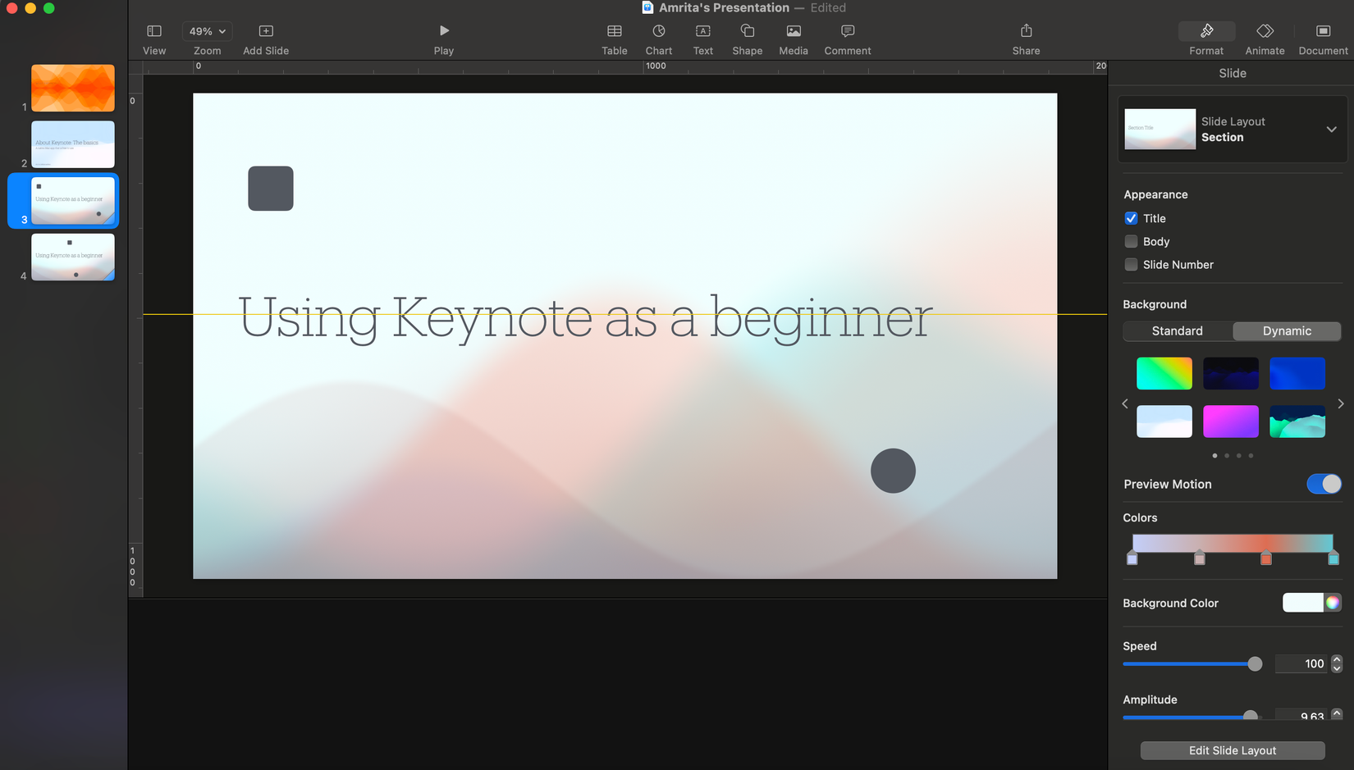Select the gray rounded square on slide
1354x770 pixels.
(271, 189)
